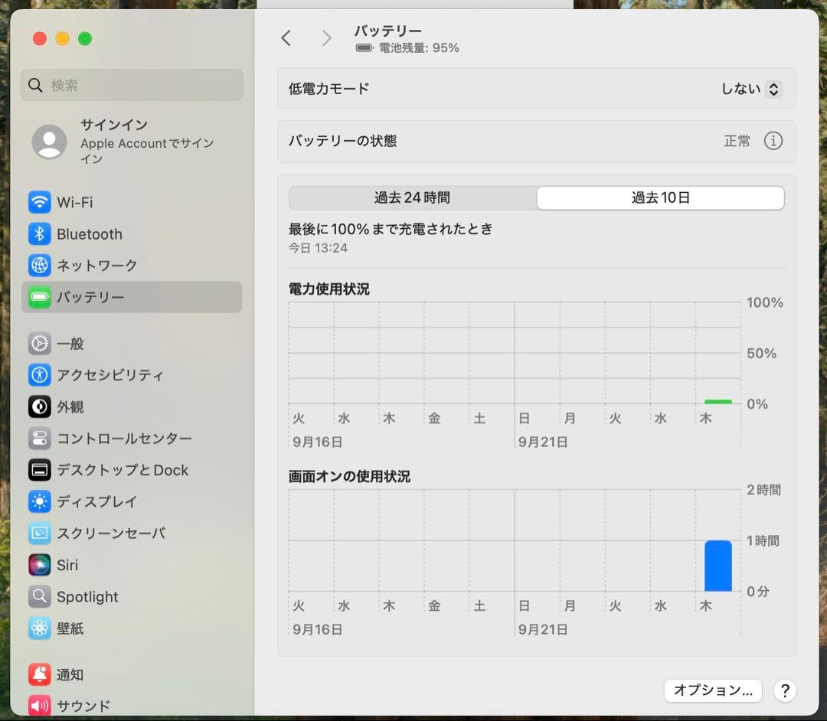The width and height of the screenshot is (827, 721).
Task: Switch to the 過去24時間 tab
Action: coord(412,197)
